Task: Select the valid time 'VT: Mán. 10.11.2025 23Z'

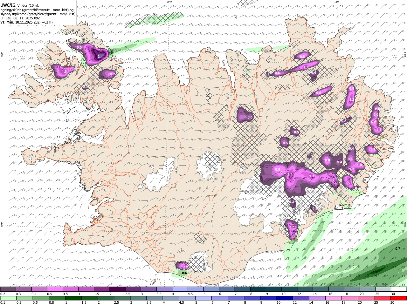Action: click(x=20, y=22)
